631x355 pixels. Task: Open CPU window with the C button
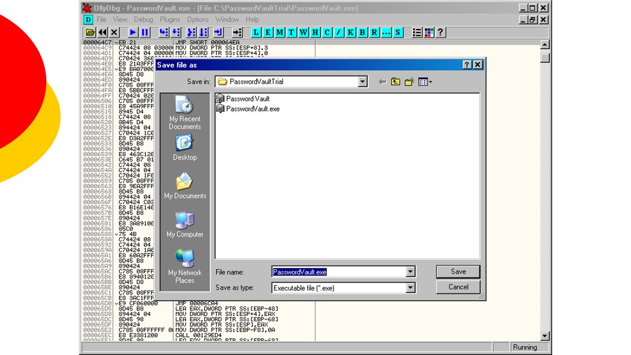327,33
